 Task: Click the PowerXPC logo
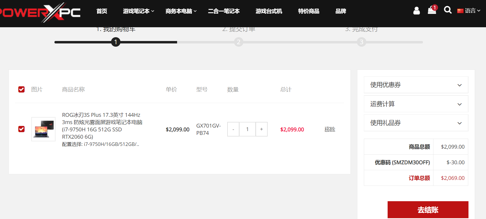tap(40, 12)
